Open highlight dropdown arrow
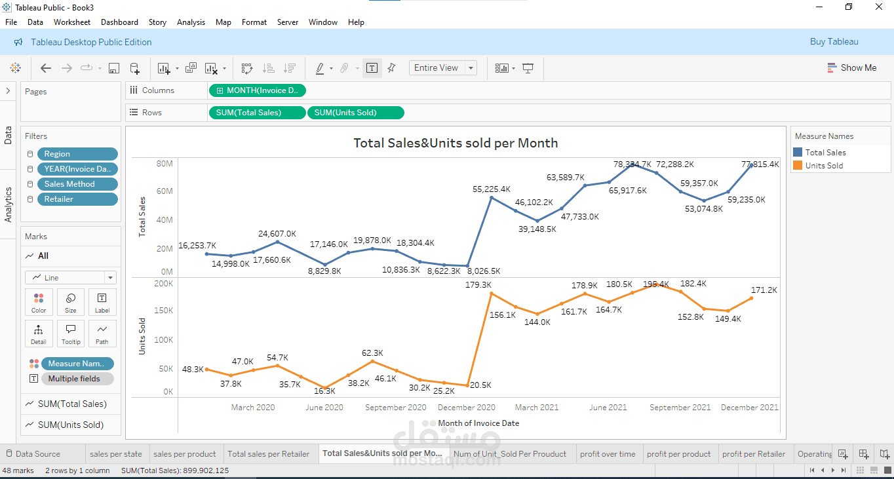The image size is (894, 479). [331, 69]
